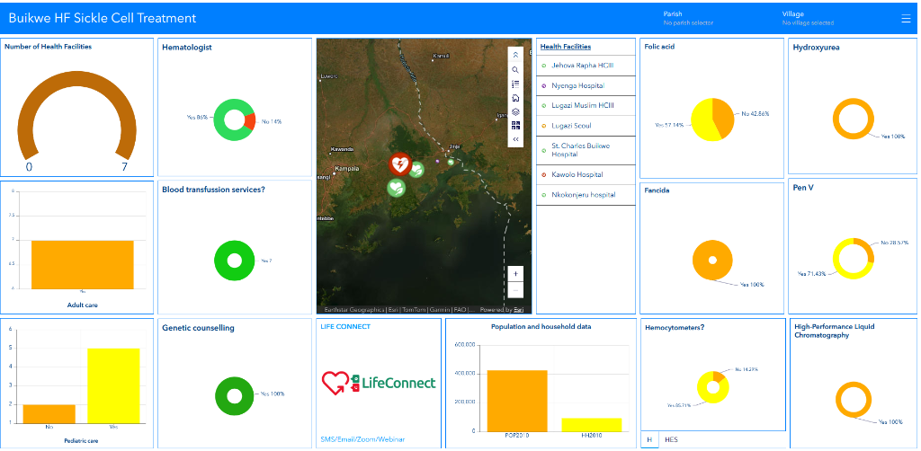Viewport: 921px width, 451px height.
Task: Click the red No 14% Hematologist slice
Action: pos(250,121)
